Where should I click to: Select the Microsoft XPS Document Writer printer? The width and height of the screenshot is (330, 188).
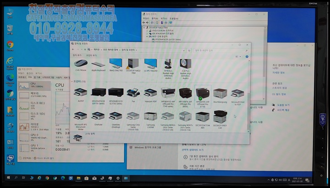[x=81, y=121]
